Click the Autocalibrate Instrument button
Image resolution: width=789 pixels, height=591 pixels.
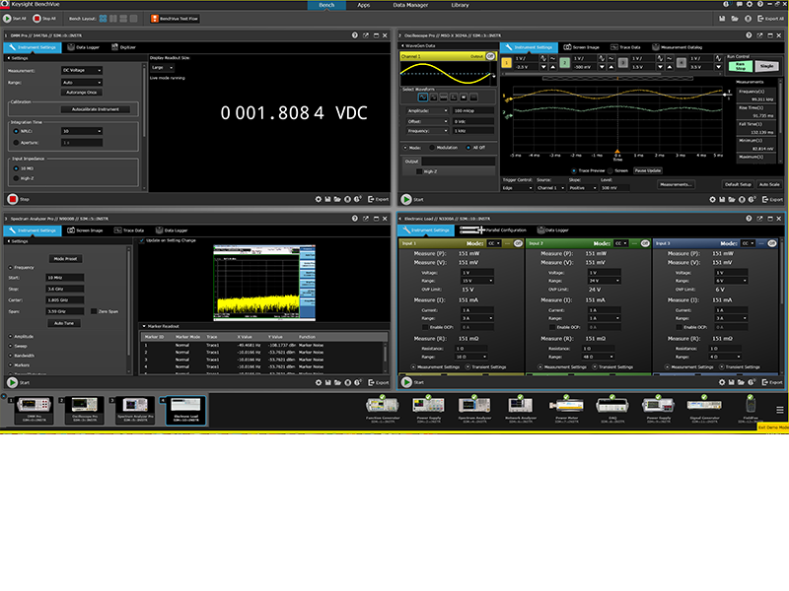pyautogui.click(x=95, y=109)
